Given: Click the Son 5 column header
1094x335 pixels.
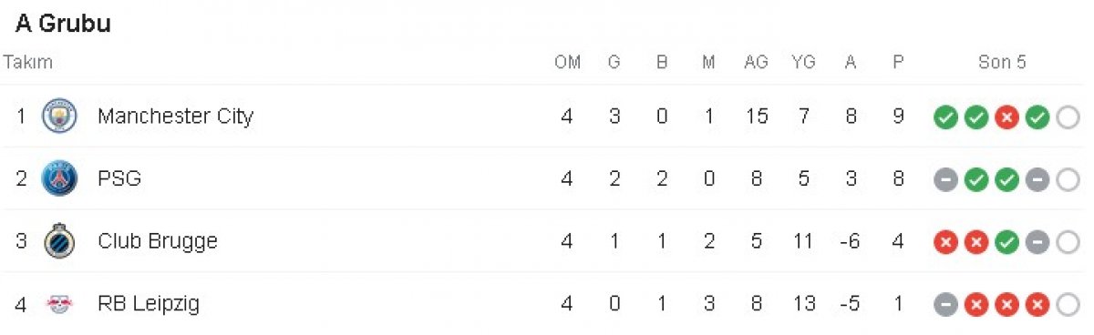Looking at the screenshot, I should coord(1002,63).
